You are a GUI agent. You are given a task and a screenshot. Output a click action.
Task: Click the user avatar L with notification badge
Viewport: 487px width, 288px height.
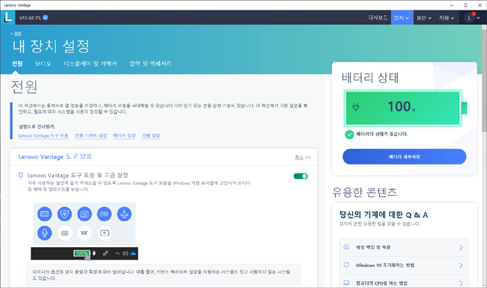click(x=470, y=17)
